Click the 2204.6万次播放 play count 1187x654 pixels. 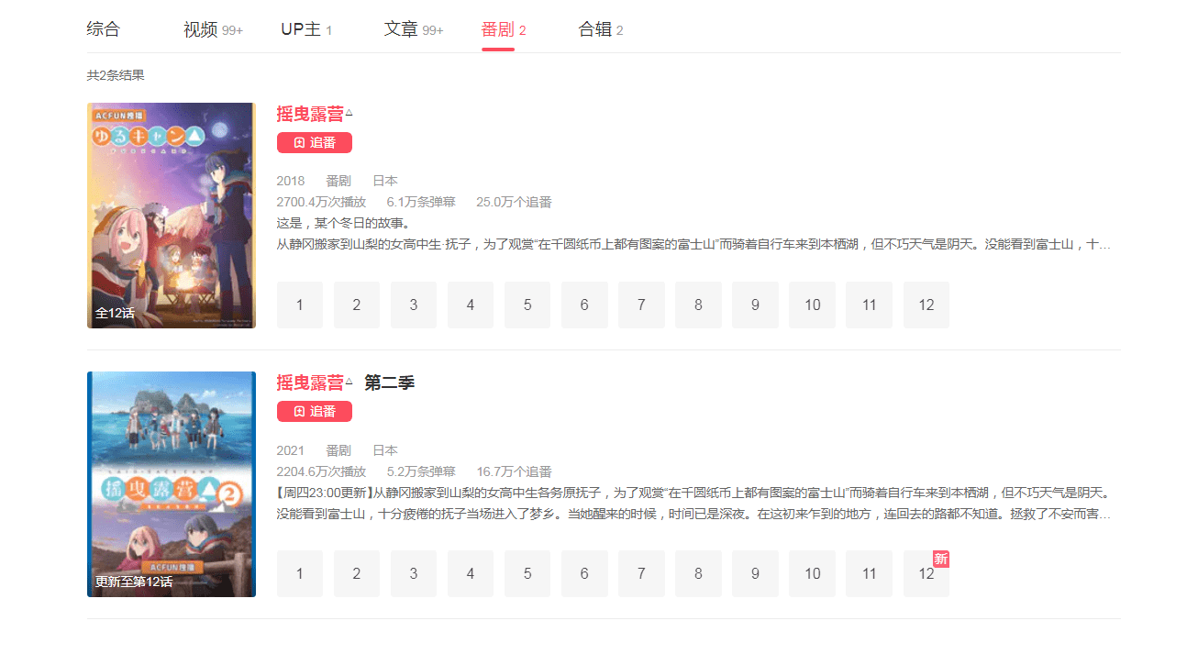click(321, 471)
